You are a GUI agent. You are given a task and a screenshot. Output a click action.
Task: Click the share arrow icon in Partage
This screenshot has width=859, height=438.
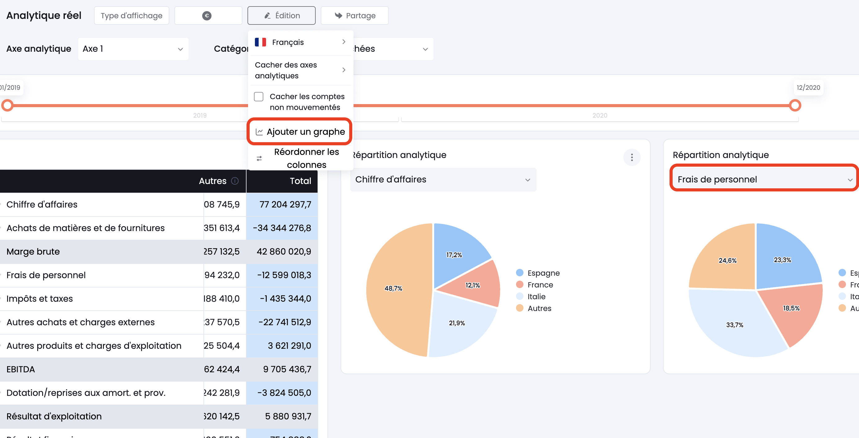[338, 15]
